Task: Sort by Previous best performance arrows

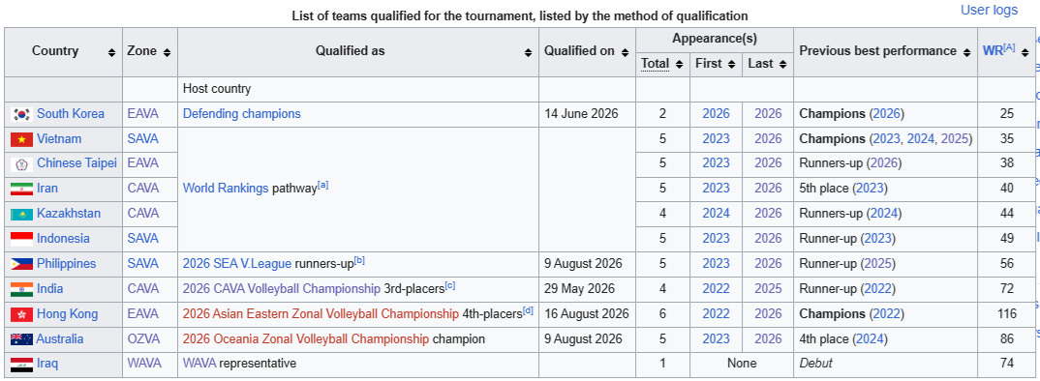Action: coord(965,51)
